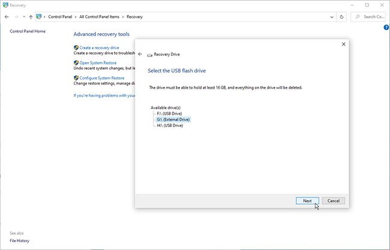This screenshot has height=250, width=390.
Task: Click shield icon beside Open System Restore
Action: click(76, 62)
